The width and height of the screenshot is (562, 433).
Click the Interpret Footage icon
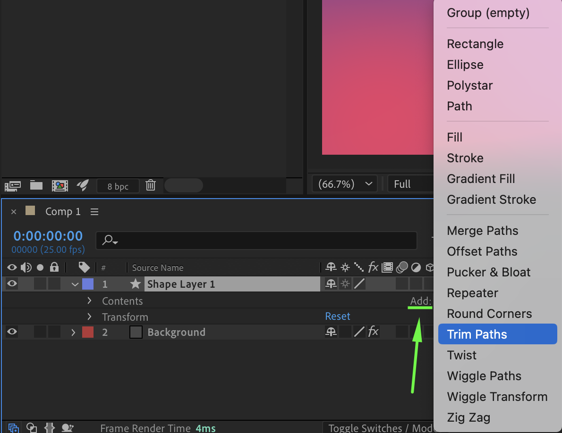[13, 185]
